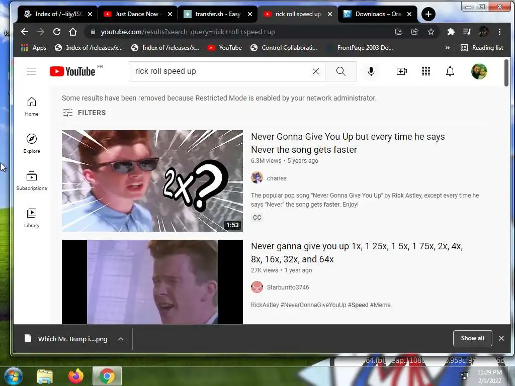Click the page vertical scrollbar
Viewport: 515px width, 386px height.
tap(506, 73)
